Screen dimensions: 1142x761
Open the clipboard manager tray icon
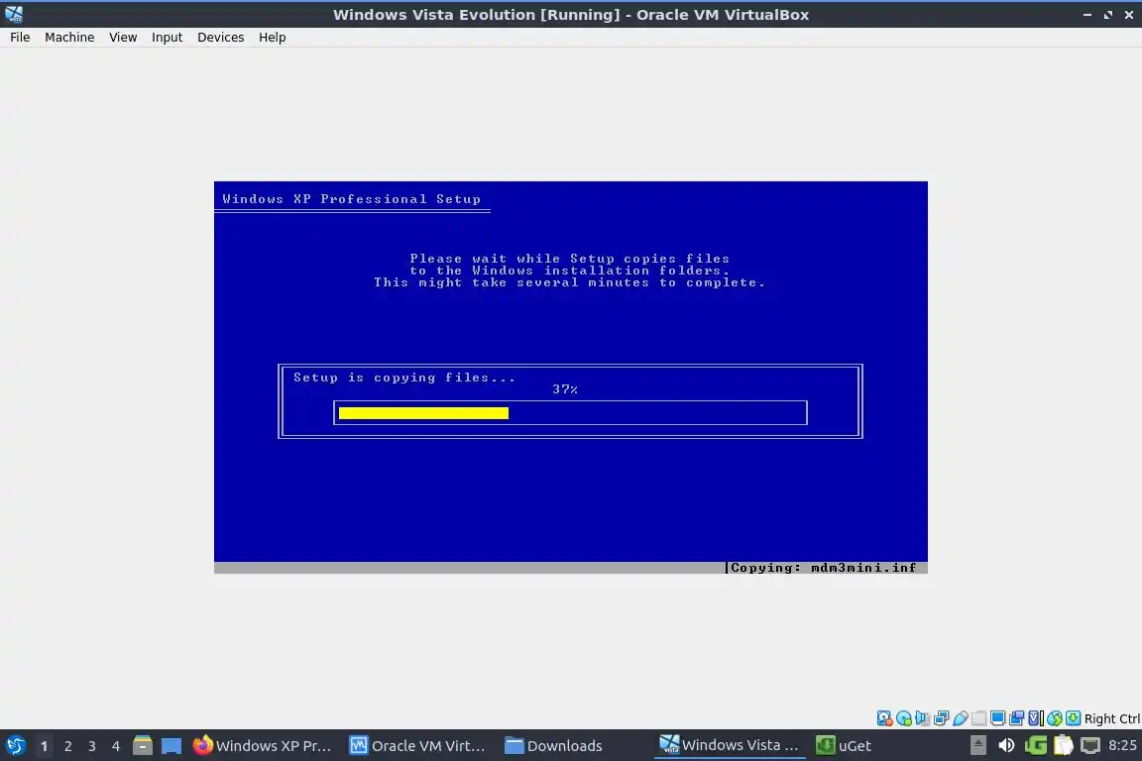(x=1064, y=746)
